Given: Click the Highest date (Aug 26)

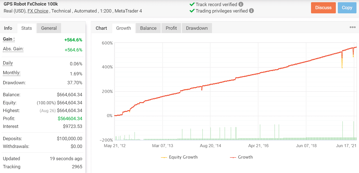Looking at the screenshot, I should point(48,111).
